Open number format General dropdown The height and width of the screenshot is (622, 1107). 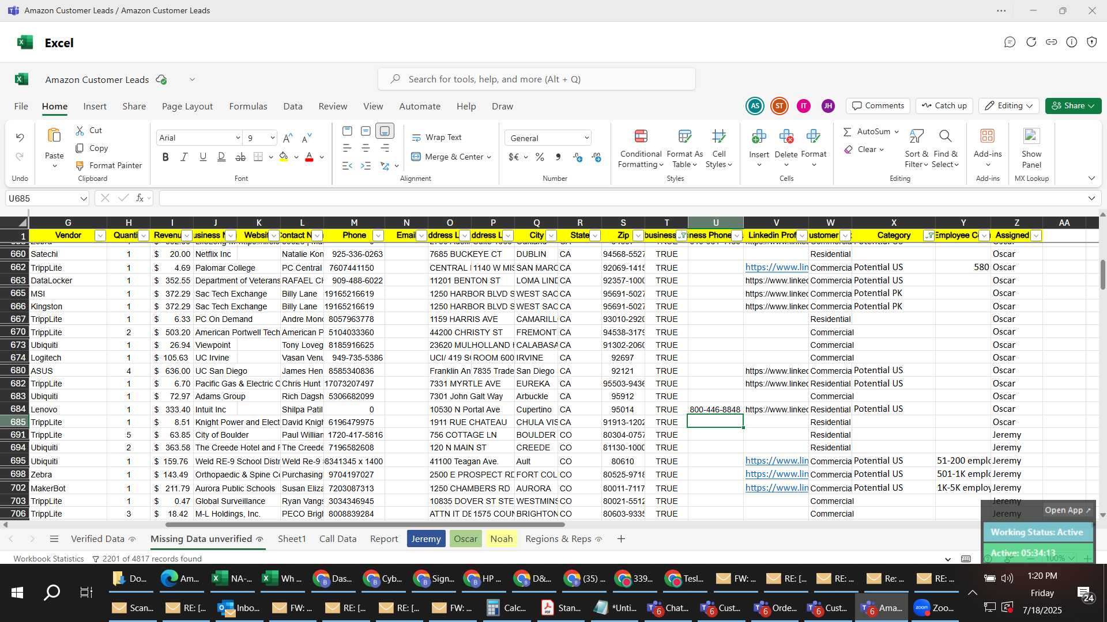click(586, 138)
